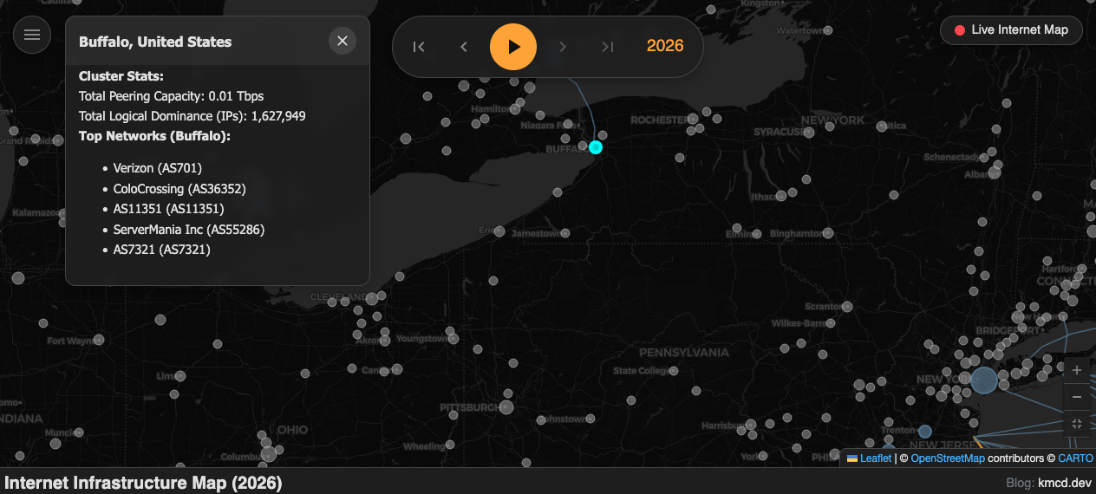This screenshot has width=1096, height=494.
Task: Click the Total Logical Dominance line
Action: pos(192,116)
